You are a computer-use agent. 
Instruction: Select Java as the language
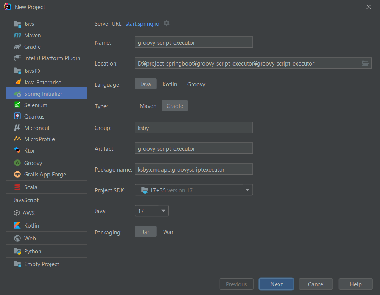pyautogui.click(x=145, y=84)
